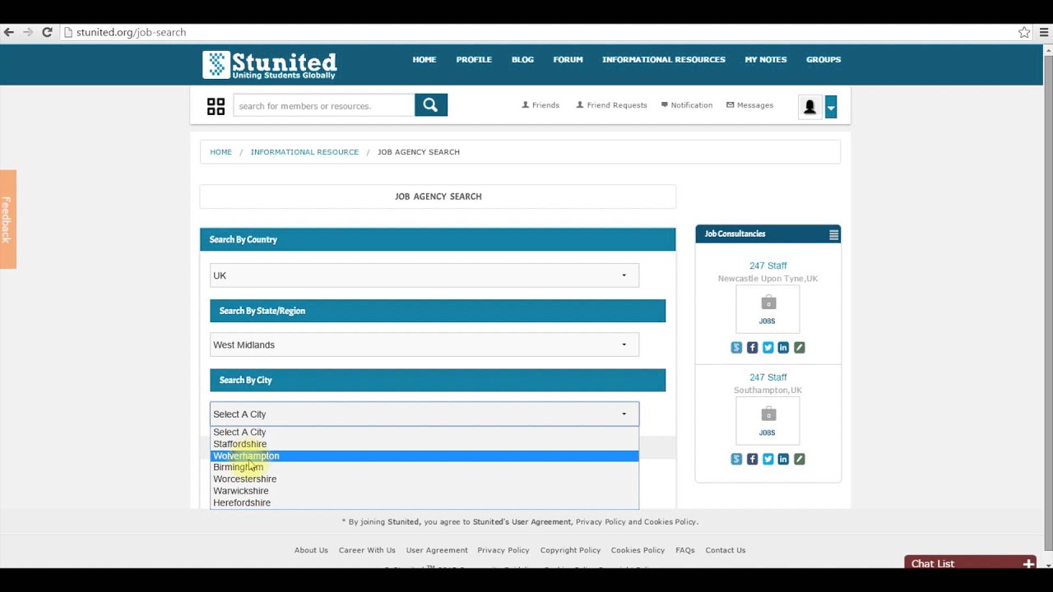Select Herefordshire from city list
1053x592 pixels.
click(424, 502)
